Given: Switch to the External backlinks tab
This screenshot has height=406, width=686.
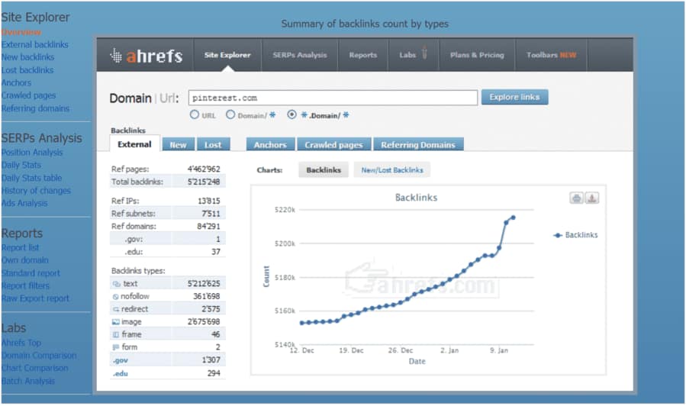Looking at the screenshot, I should click(134, 144).
